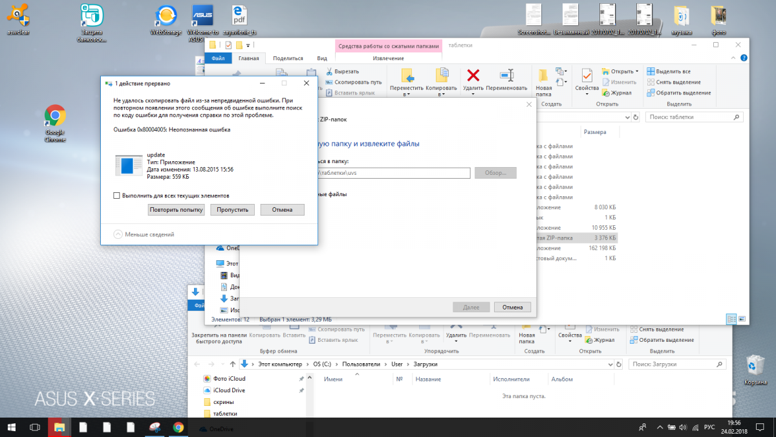Check 'Выполнить для всех текущих элементов' checkbox
This screenshot has height=437, width=776.
117,195
